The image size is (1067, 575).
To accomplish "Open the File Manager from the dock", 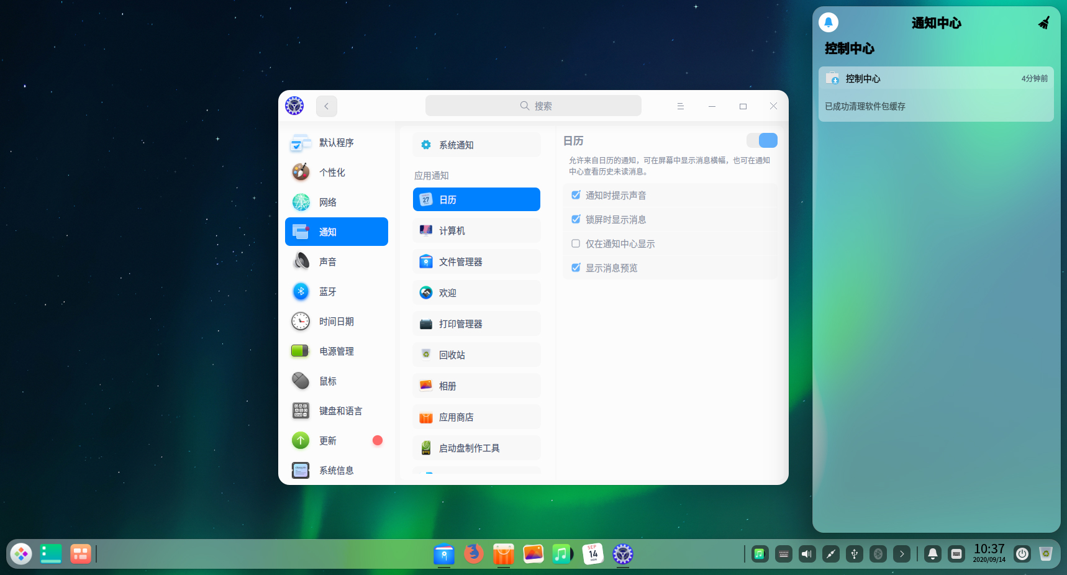I will coord(444,555).
